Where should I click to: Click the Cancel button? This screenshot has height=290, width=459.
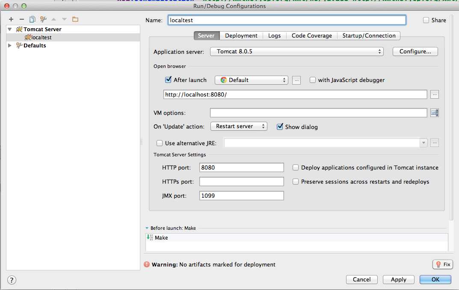tap(362, 279)
